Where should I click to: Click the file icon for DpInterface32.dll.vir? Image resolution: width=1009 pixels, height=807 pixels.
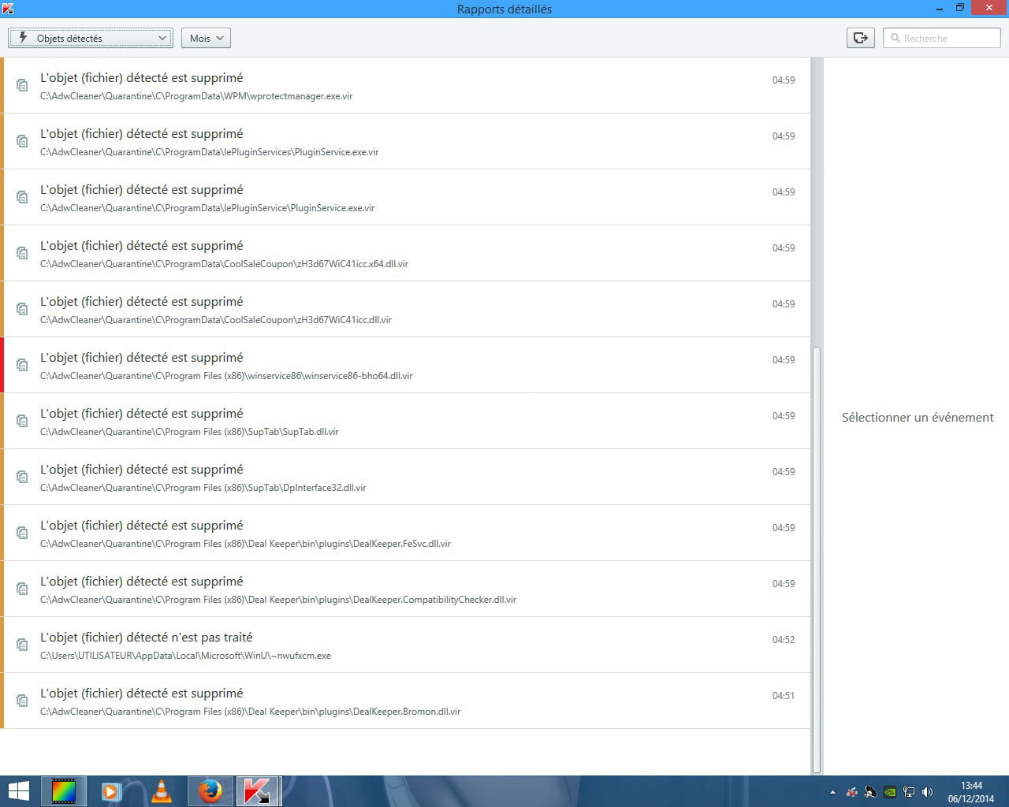point(22,477)
